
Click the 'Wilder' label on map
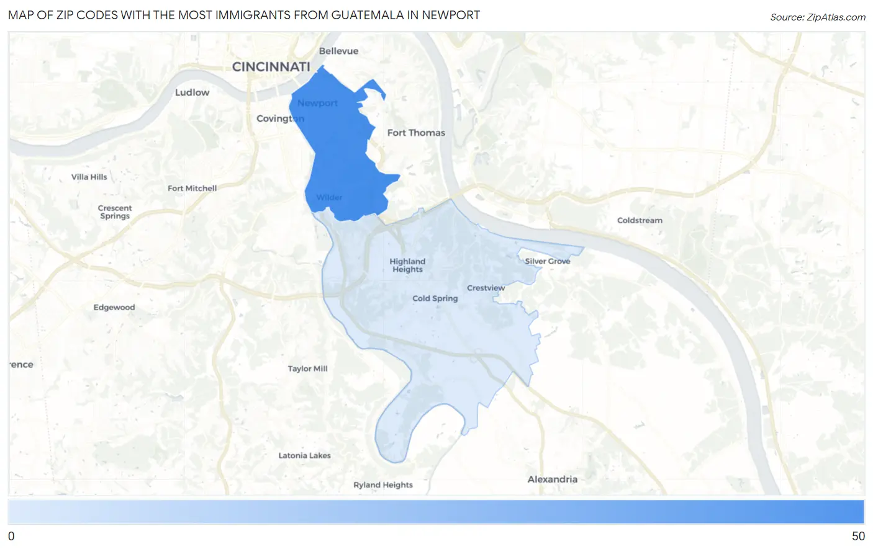click(329, 197)
